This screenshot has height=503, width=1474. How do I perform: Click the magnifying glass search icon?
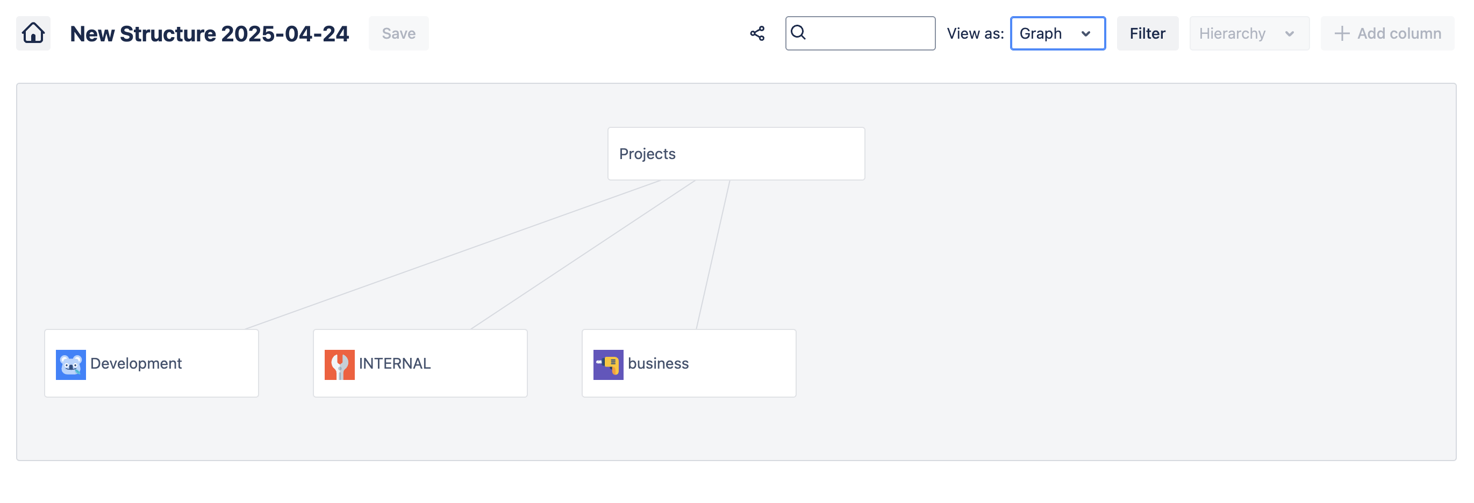click(x=798, y=33)
